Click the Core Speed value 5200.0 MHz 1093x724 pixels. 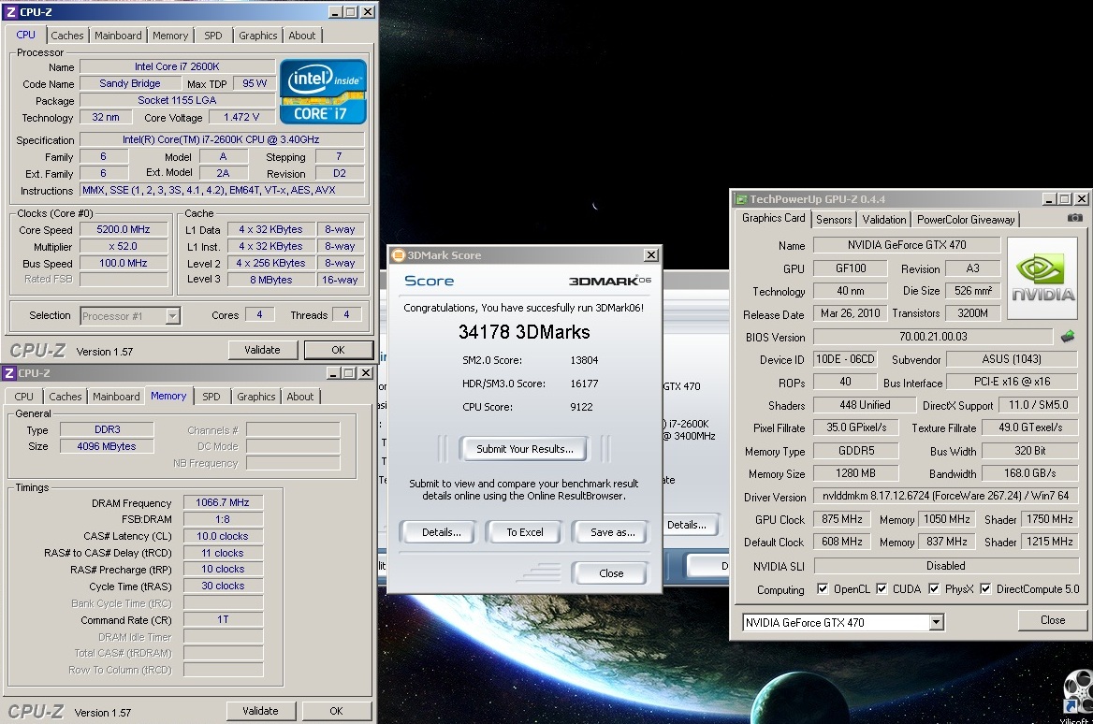(x=124, y=229)
